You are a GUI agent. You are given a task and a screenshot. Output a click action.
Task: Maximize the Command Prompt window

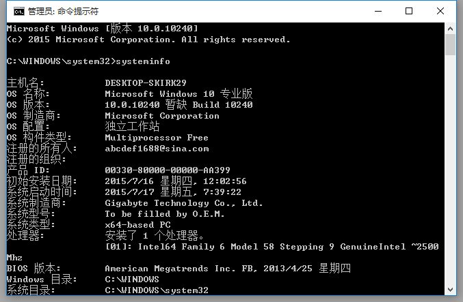pos(409,11)
